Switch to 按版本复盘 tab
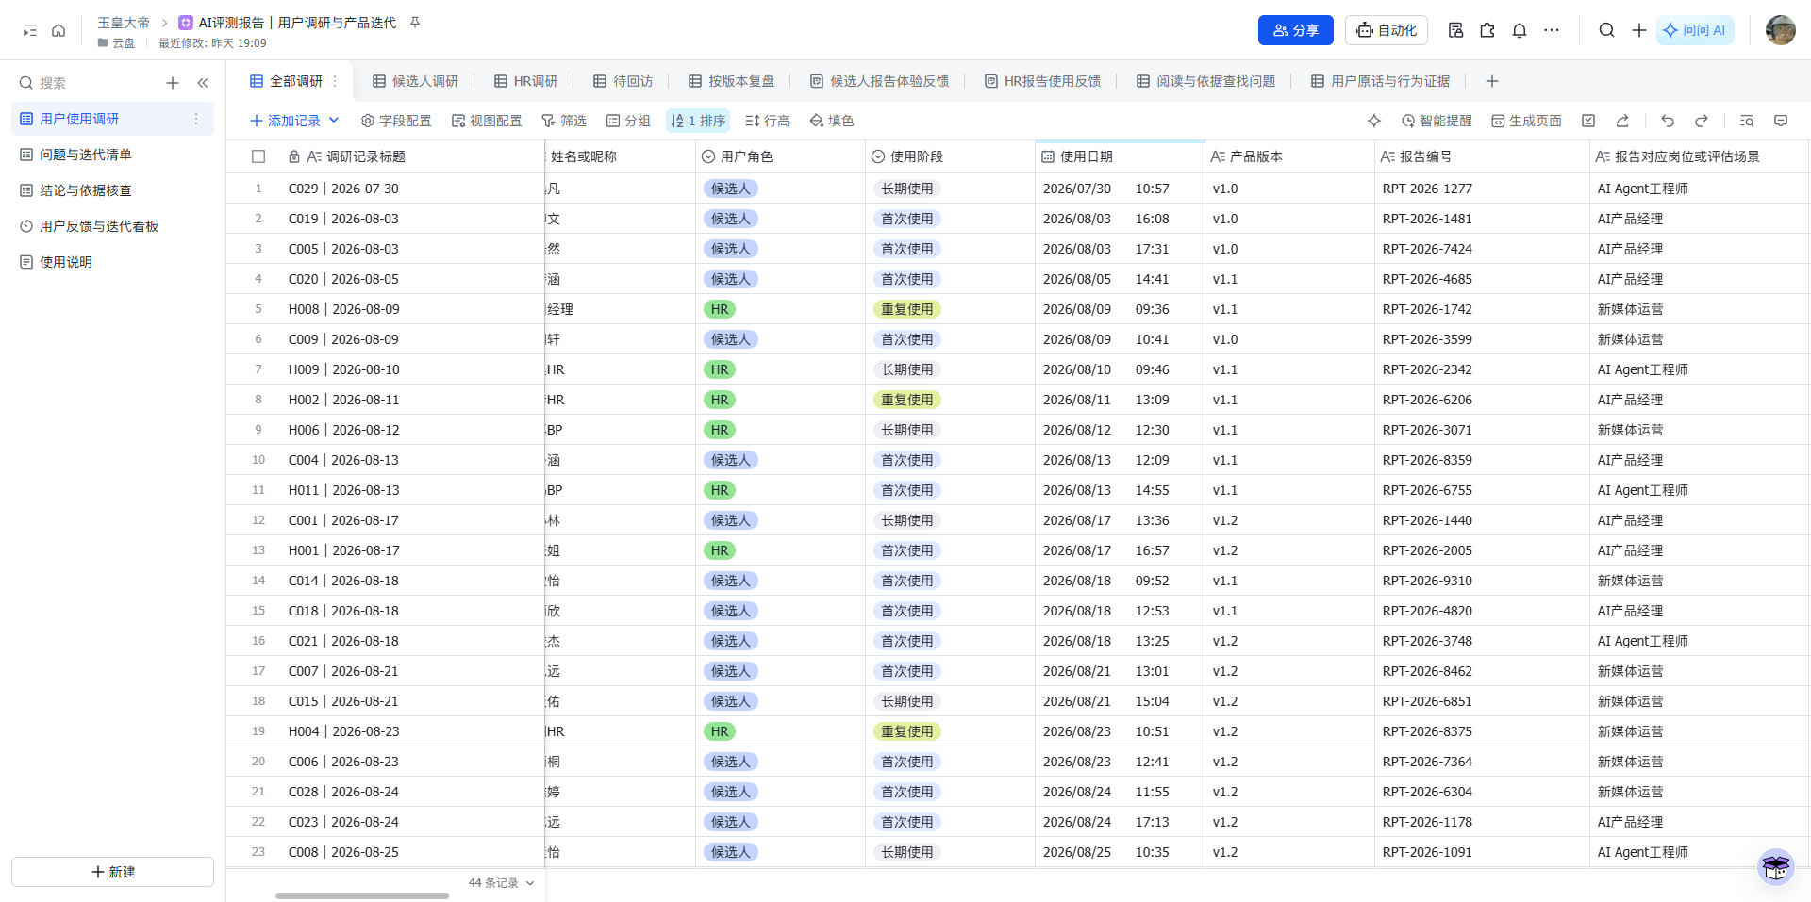The height and width of the screenshot is (902, 1811). 732,81
